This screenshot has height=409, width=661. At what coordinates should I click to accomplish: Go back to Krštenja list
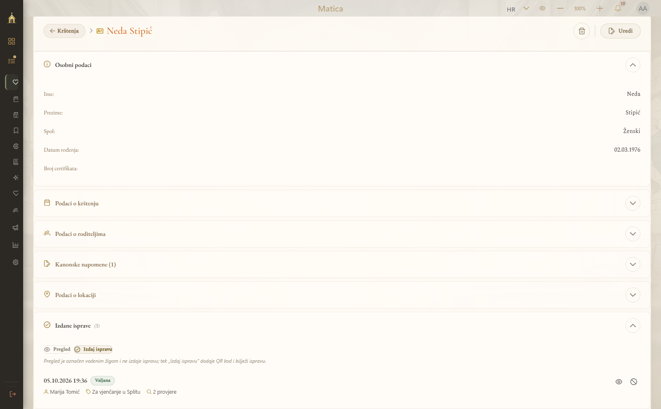pyautogui.click(x=64, y=31)
